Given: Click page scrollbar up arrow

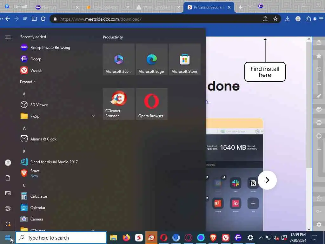Looking at the screenshot, I should click(x=309, y=39).
